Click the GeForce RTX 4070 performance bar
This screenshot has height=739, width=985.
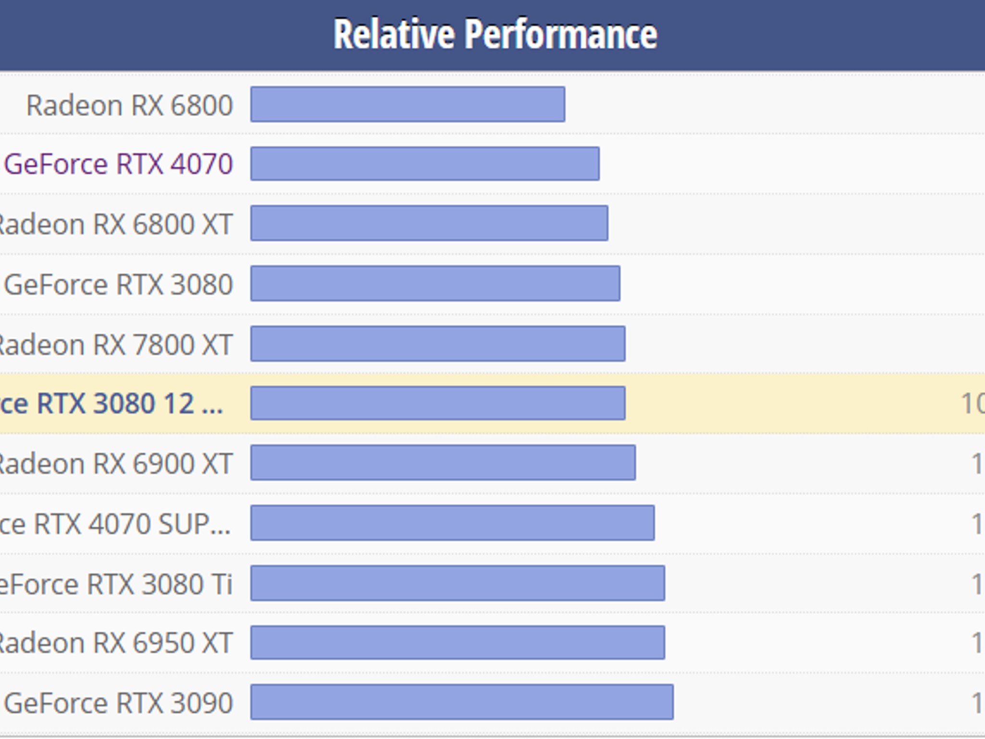point(425,164)
